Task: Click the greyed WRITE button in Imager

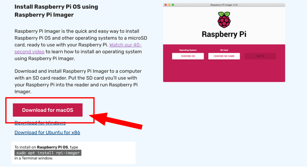Action: coord(260,56)
